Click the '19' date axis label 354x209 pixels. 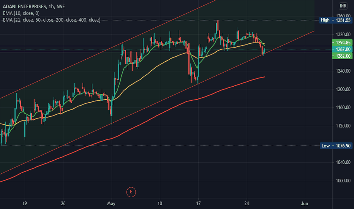click(25, 203)
